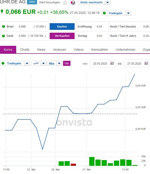Click the 22. Mai axis label
150x174 pixels.
[x=31, y=170]
